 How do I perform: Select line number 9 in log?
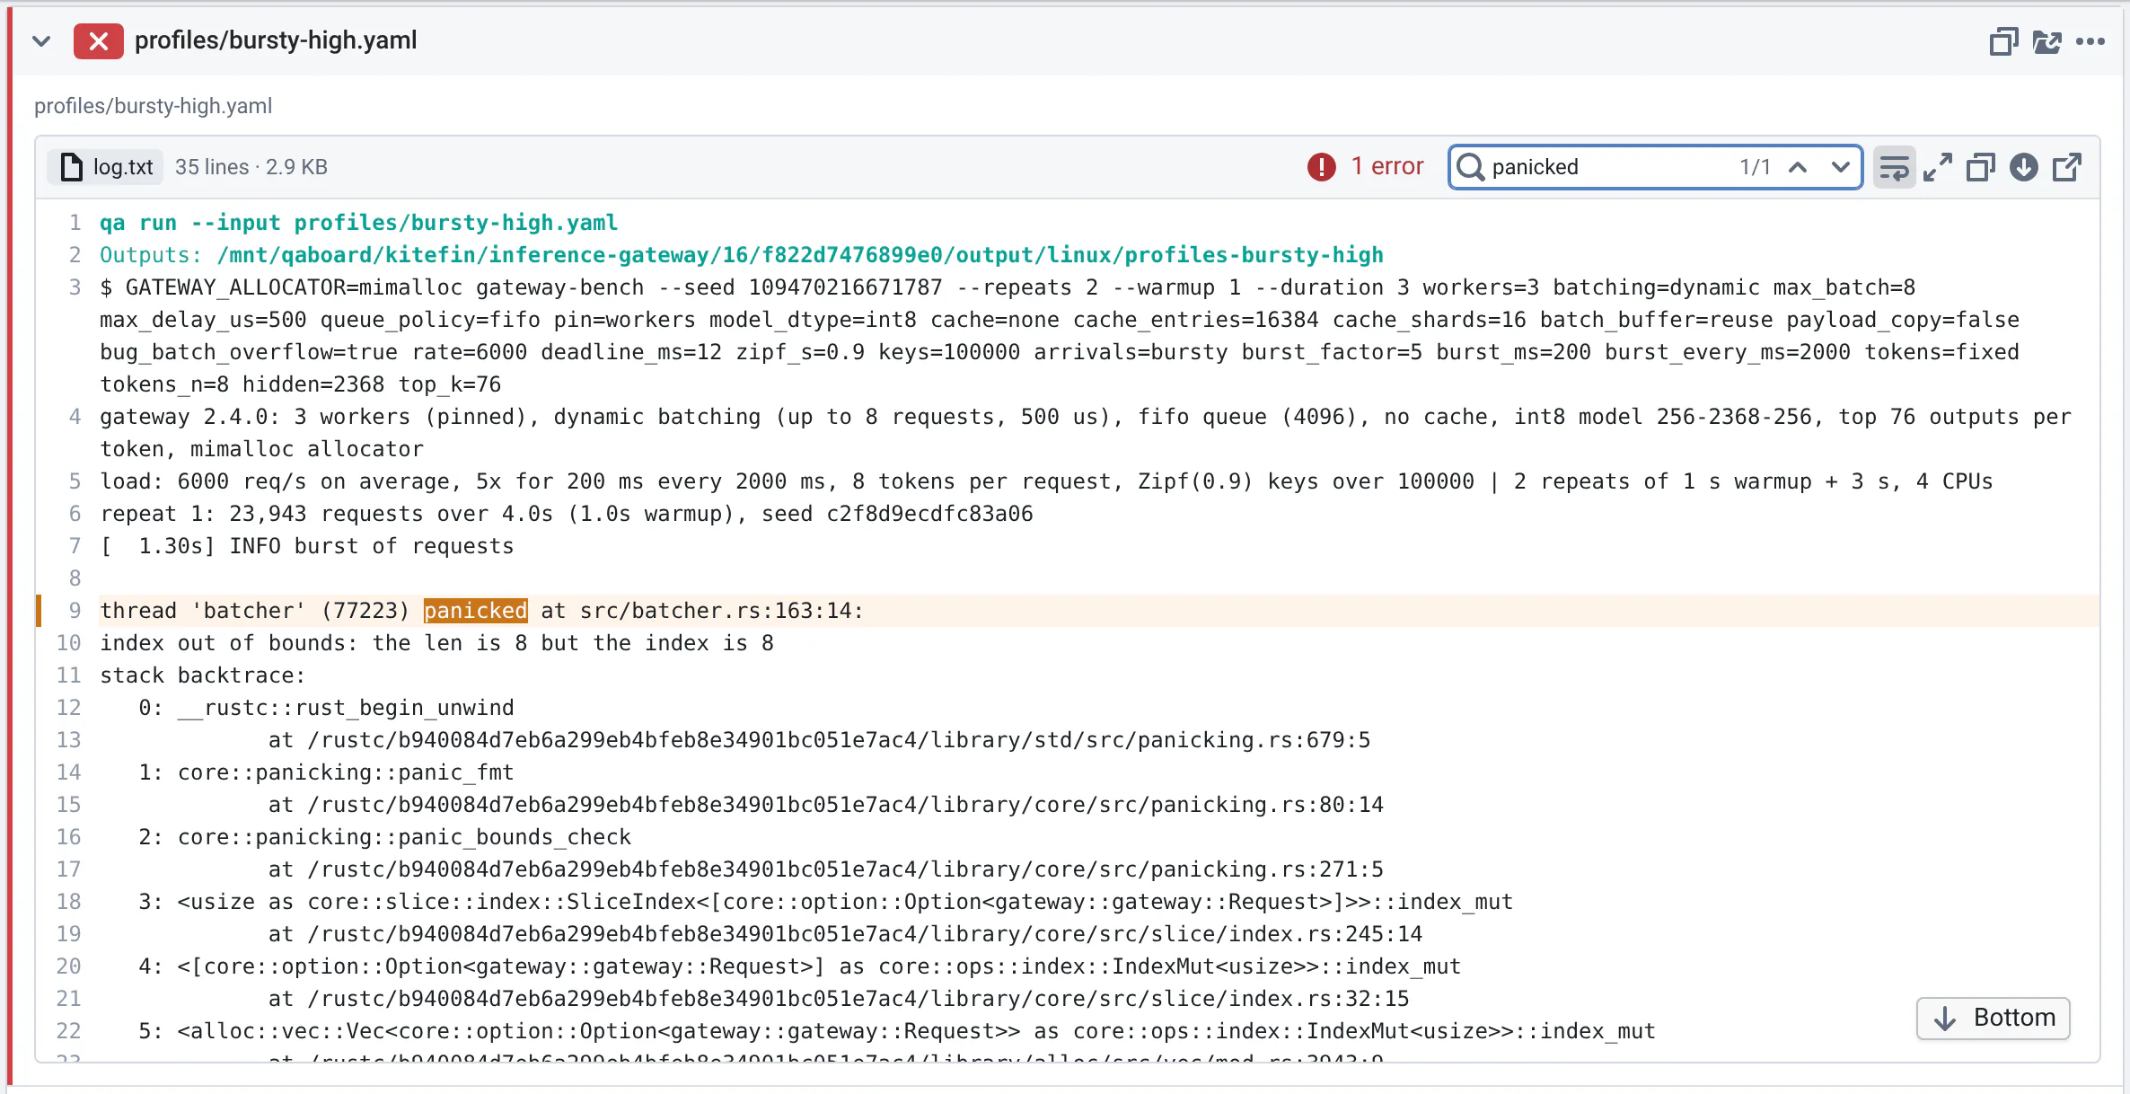tap(75, 611)
